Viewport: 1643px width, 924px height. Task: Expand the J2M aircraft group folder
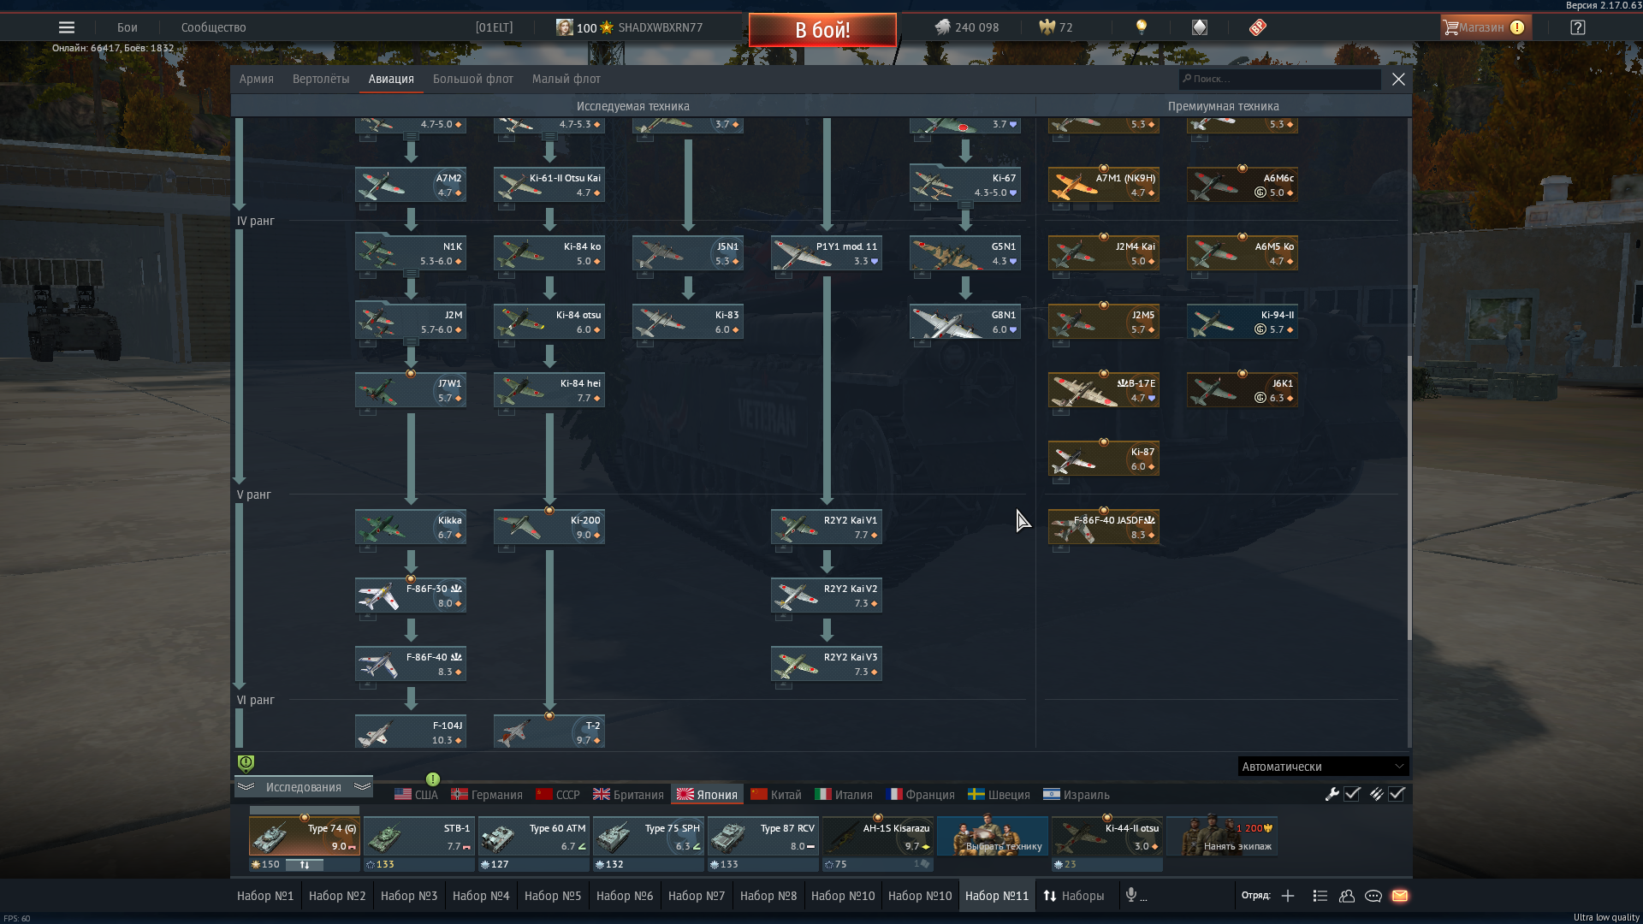point(411,322)
